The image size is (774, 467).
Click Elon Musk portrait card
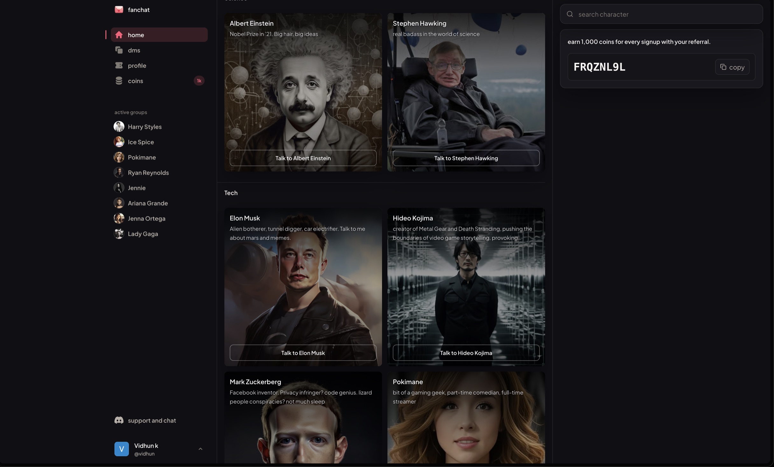click(x=303, y=287)
